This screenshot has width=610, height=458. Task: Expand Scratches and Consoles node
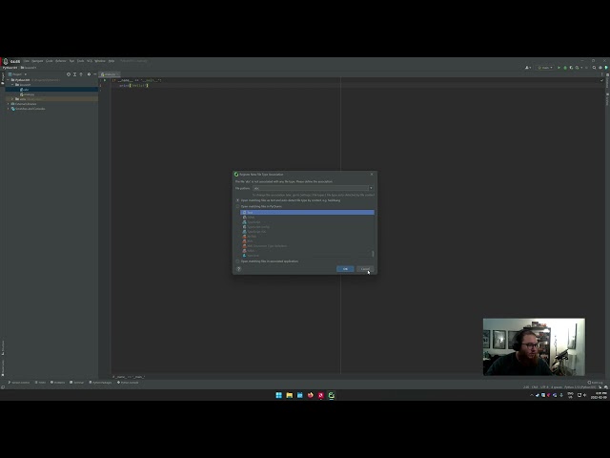[9, 109]
